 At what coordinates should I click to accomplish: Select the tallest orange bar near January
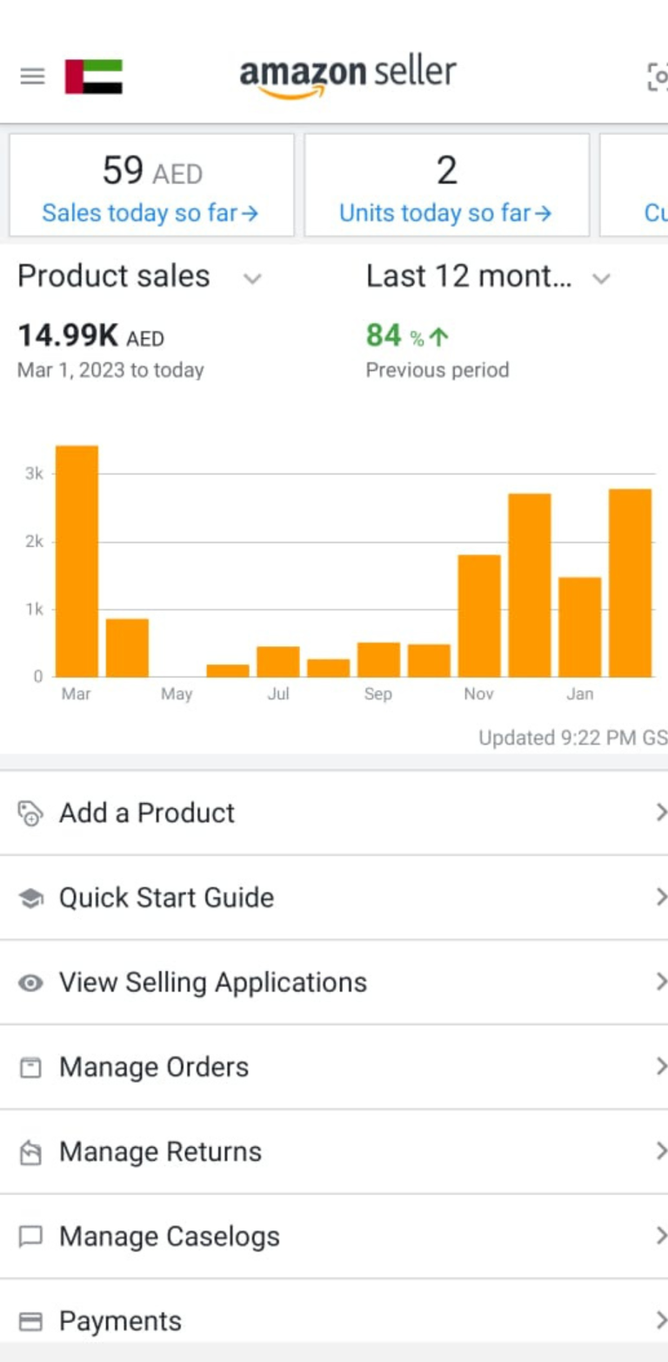630,583
